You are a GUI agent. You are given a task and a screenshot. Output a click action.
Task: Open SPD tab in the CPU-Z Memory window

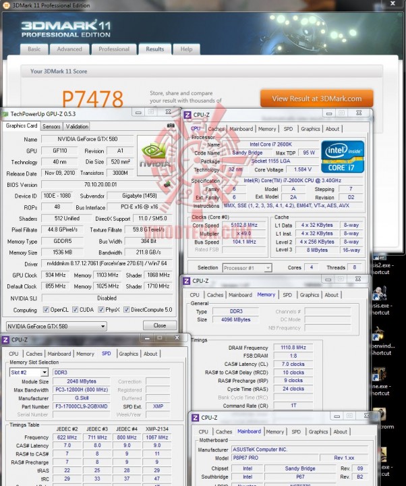pyautogui.click(x=287, y=295)
